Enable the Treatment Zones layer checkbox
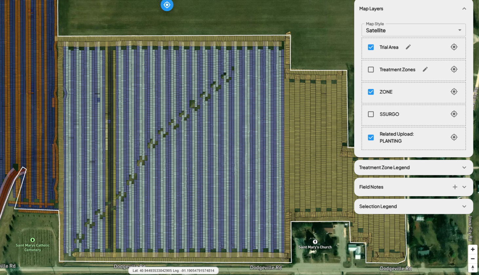Screen dimensions: 479x275 click(371, 70)
